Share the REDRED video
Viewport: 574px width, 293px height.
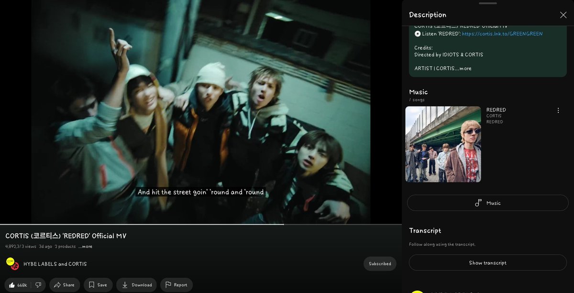(x=64, y=285)
